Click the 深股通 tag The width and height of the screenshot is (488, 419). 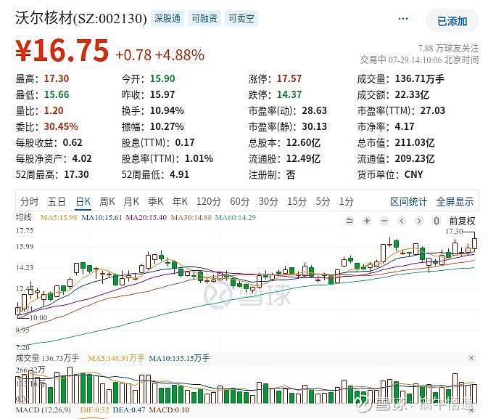[168, 18]
